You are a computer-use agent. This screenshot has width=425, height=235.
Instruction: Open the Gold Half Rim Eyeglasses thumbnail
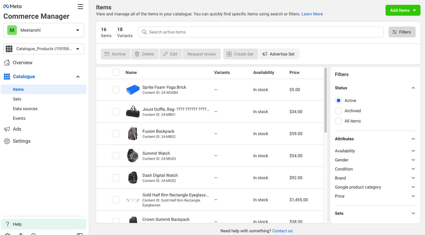pos(133,200)
